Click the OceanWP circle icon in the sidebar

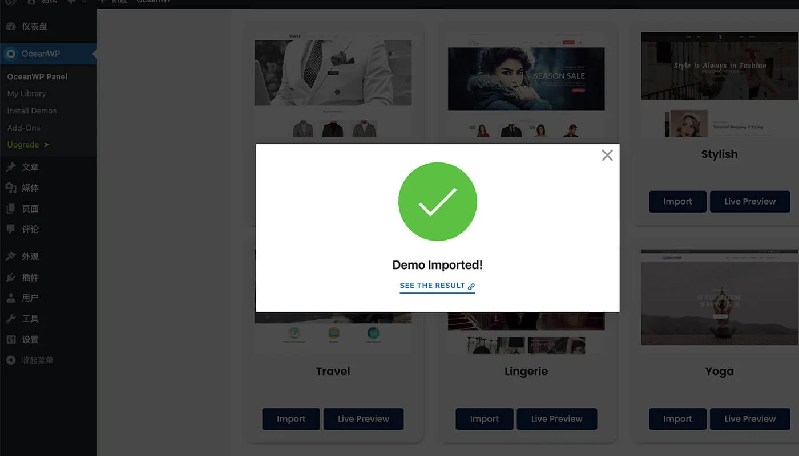[x=11, y=54]
